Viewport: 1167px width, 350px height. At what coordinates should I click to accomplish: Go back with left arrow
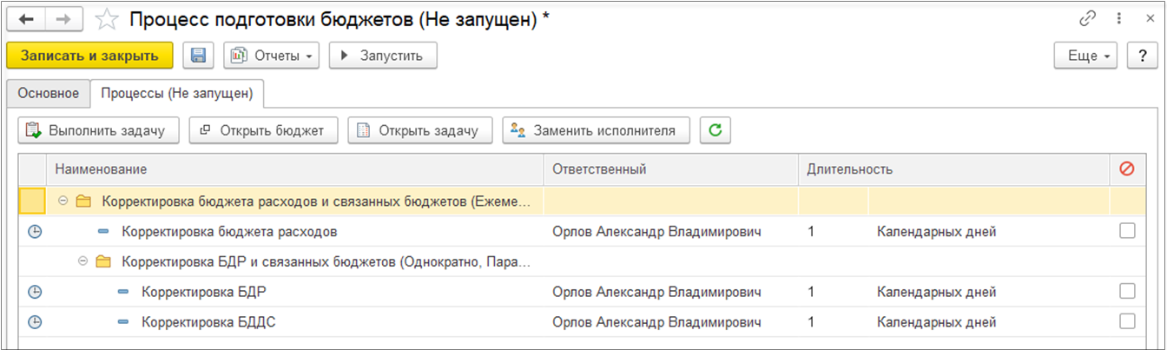pos(26,18)
